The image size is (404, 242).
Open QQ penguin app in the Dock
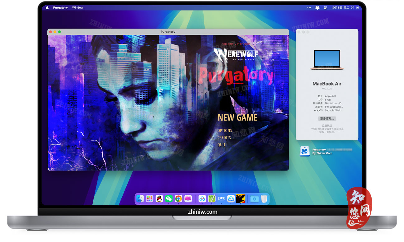click(x=159, y=199)
